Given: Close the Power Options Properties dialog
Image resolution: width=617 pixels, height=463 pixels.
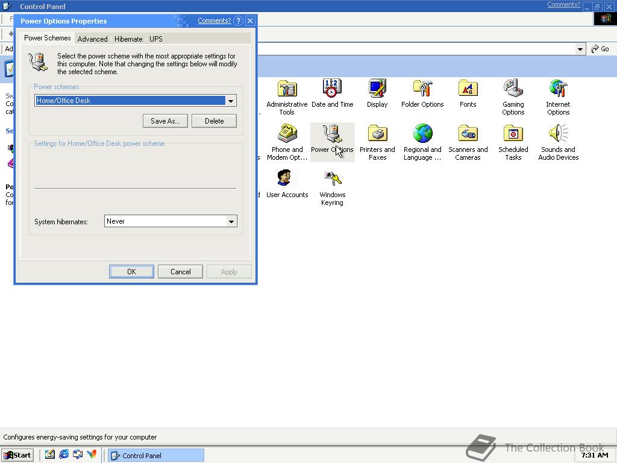Looking at the screenshot, I should pyautogui.click(x=250, y=21).
